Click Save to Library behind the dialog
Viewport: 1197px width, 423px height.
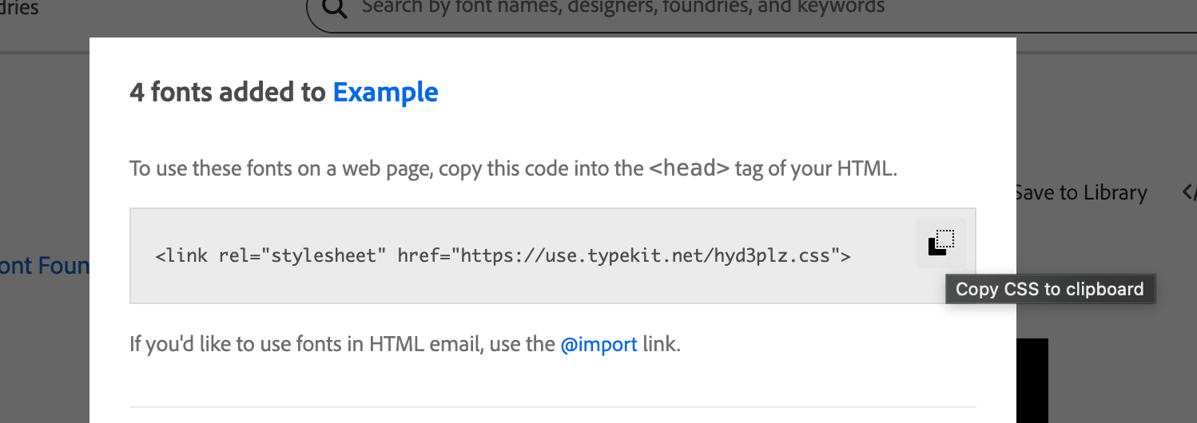click(x=1082, y=192)
